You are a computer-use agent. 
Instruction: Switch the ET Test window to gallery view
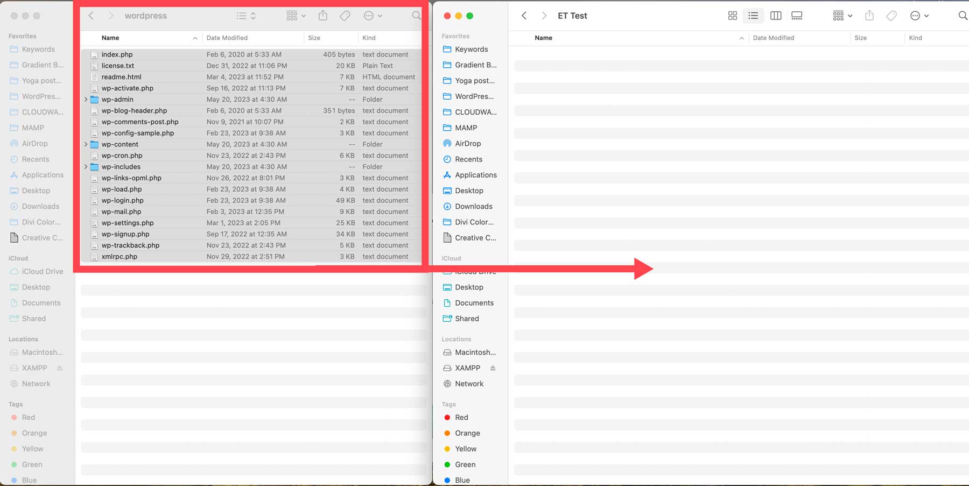tap(797, 16)
